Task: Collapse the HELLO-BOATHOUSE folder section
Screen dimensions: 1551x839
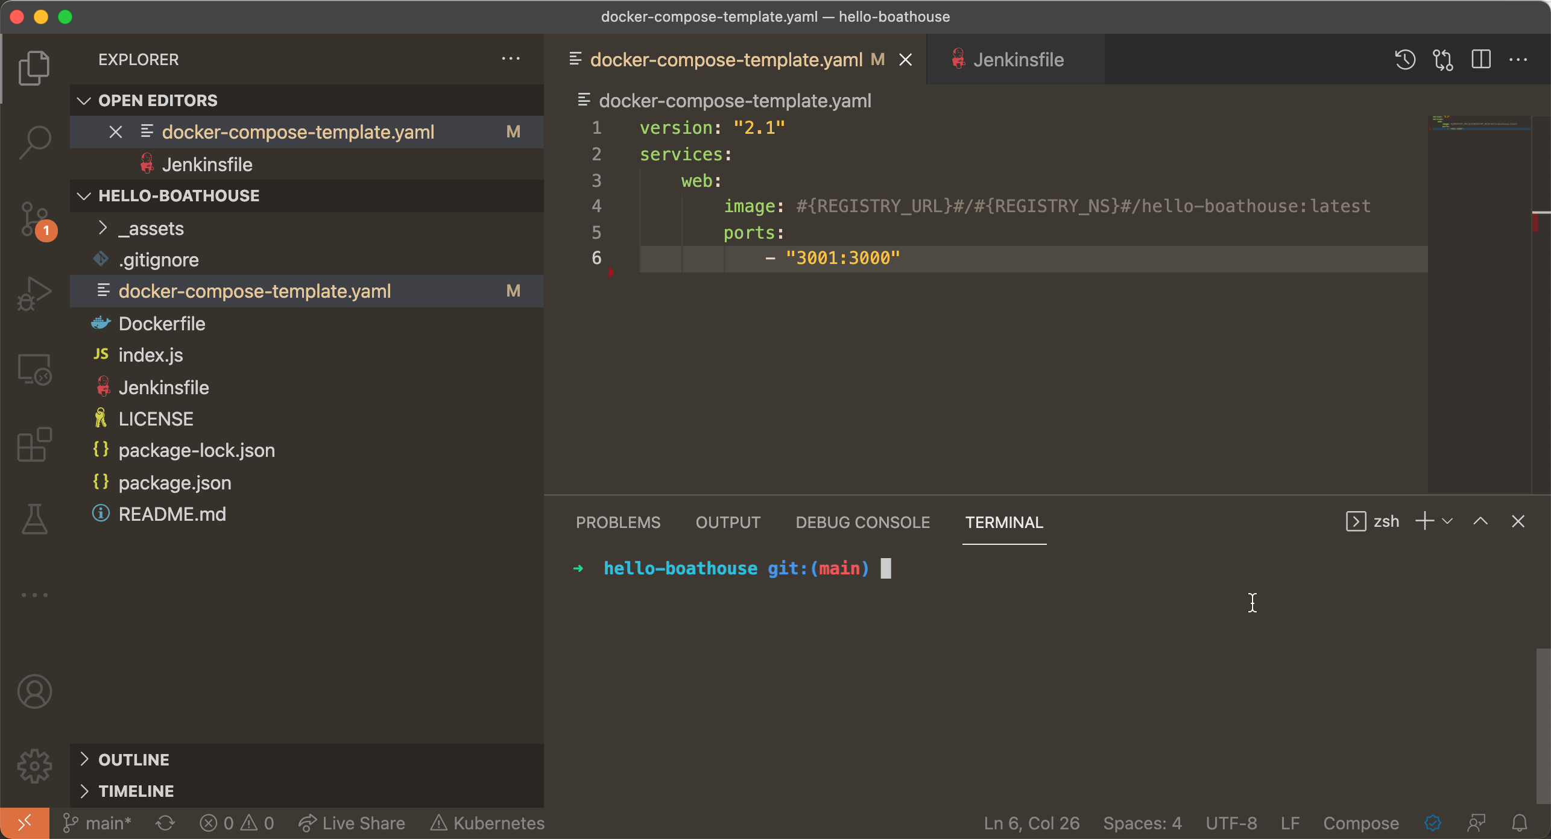Action: coord(307,196)
